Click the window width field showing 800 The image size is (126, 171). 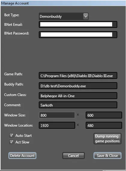click(57, 115)
